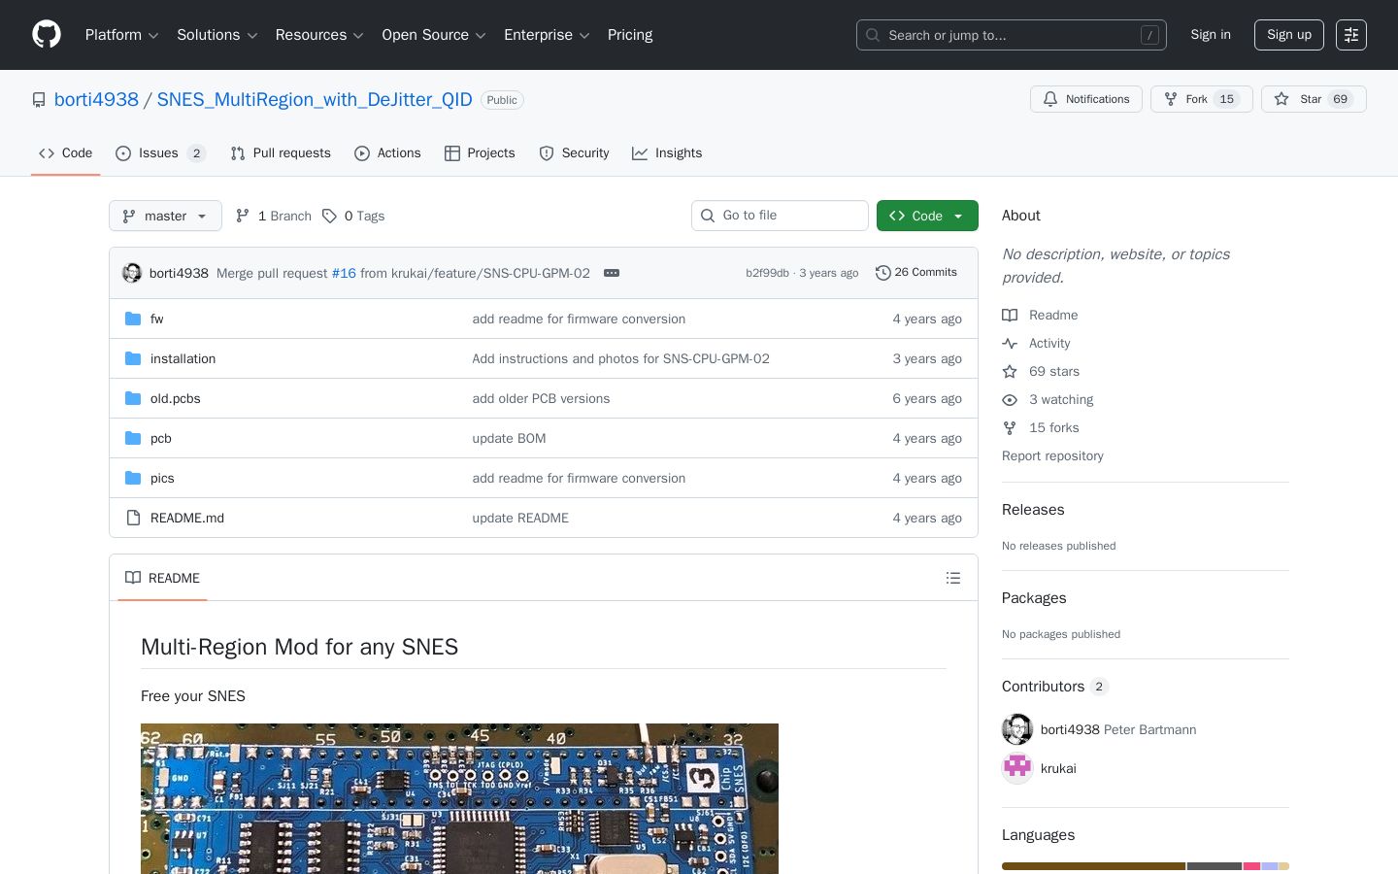1398x874 pixels.
Task: Star this repository
Action: click(1314, 99)
